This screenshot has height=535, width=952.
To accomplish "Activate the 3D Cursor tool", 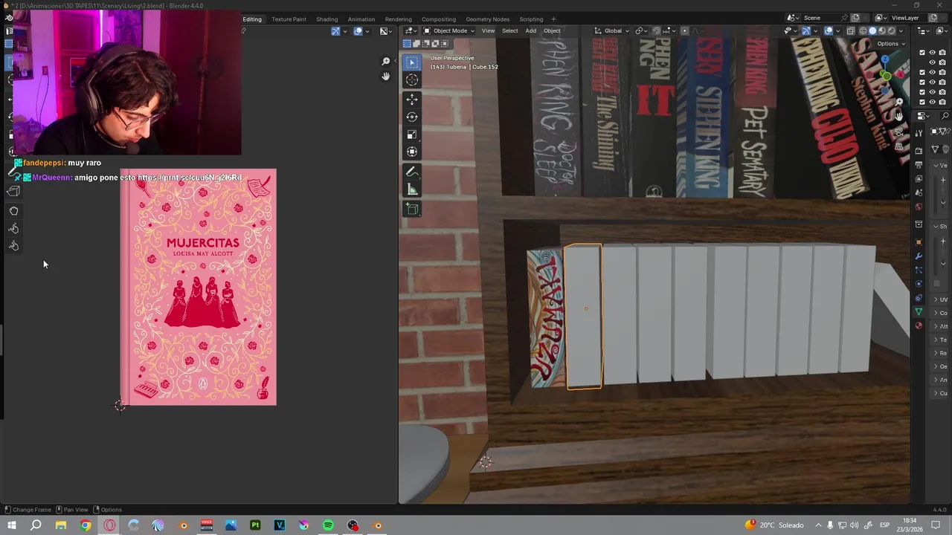I will [412, 80].
